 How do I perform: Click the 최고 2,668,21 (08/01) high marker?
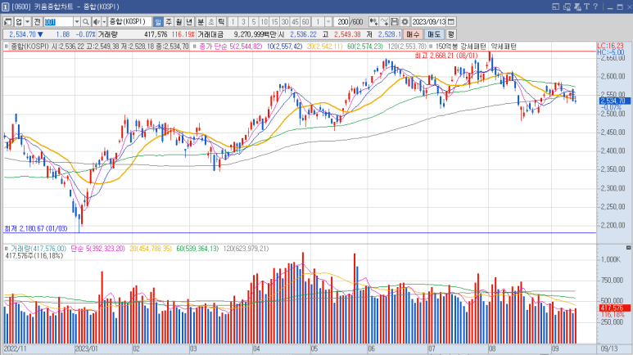[446, 56]
